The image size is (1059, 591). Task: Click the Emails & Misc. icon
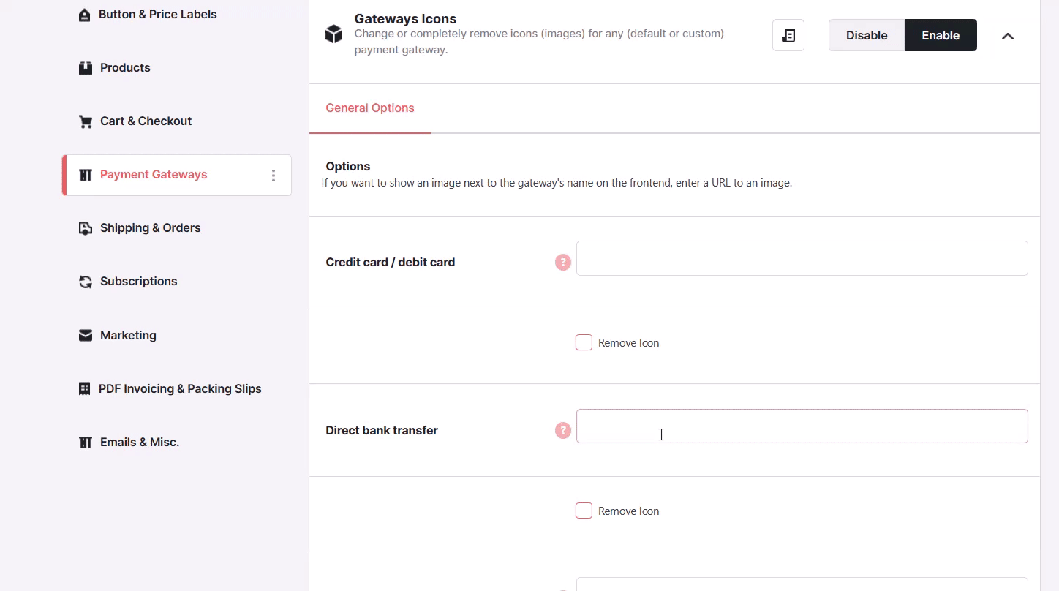86,443
